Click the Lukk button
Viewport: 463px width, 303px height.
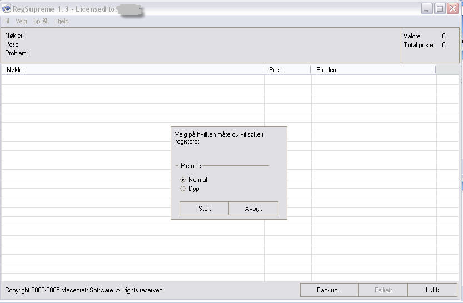point(432,290)
